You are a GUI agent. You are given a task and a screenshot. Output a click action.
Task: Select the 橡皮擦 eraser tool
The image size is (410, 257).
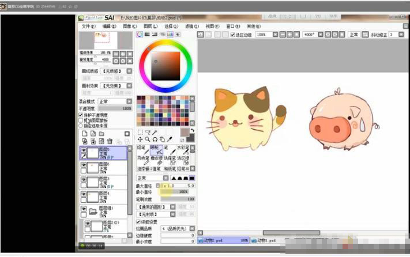coord(156,160)
